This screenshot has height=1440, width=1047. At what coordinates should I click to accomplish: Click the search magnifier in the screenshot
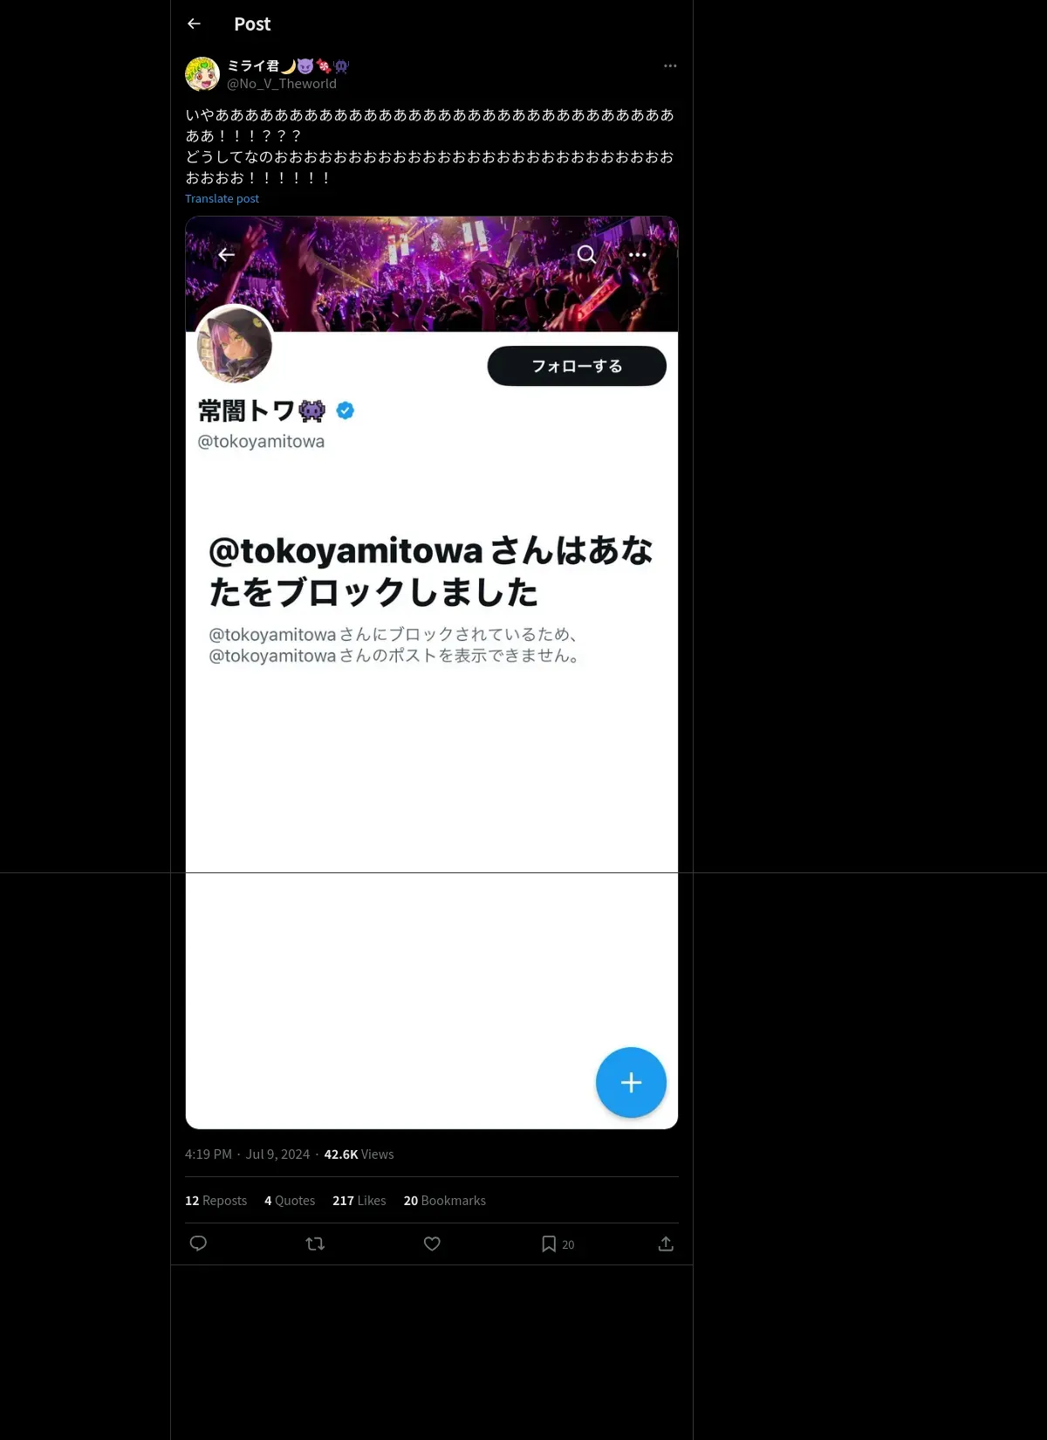click(x=587, y=254)
